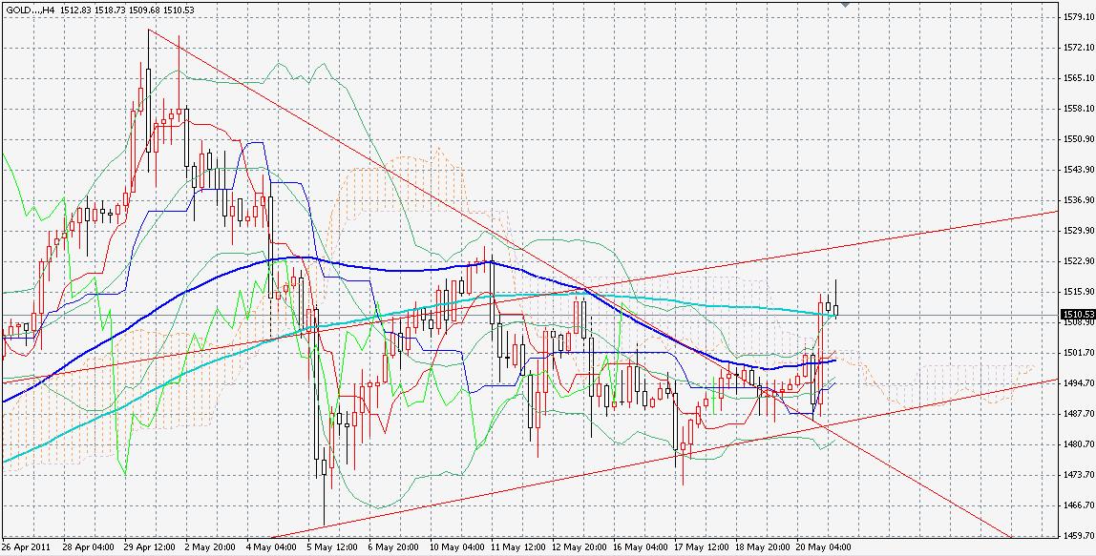Click the 18 May 20:00 time axis label
Screen dimensions: 1096x556
(x=762, y=546)
